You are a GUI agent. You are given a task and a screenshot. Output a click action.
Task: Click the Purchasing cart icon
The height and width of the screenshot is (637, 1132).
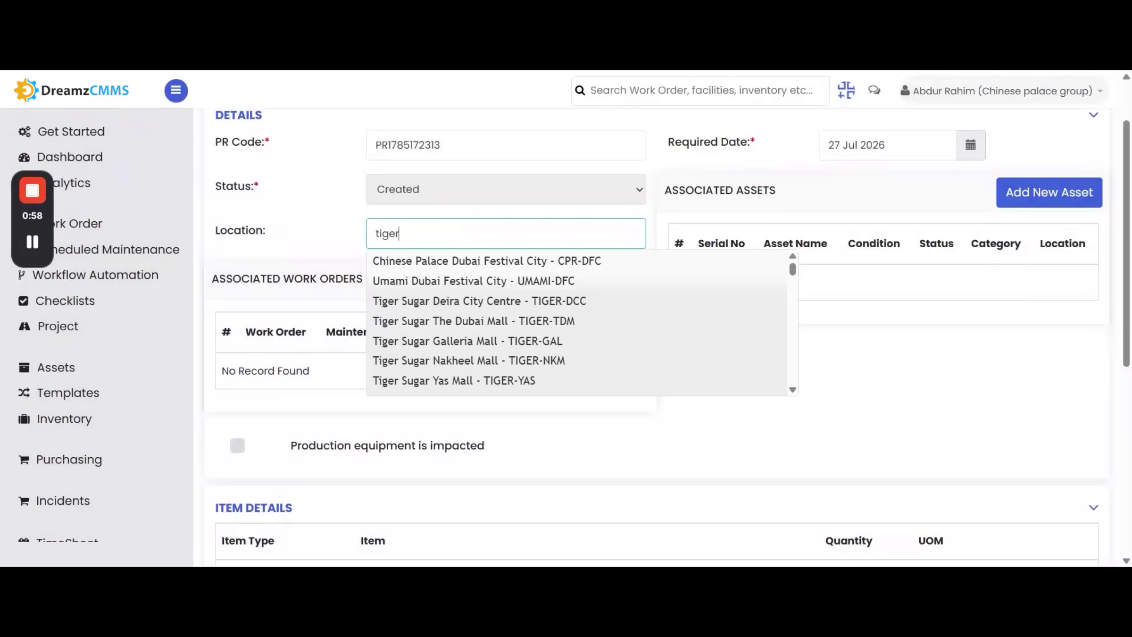coord(24,460)
